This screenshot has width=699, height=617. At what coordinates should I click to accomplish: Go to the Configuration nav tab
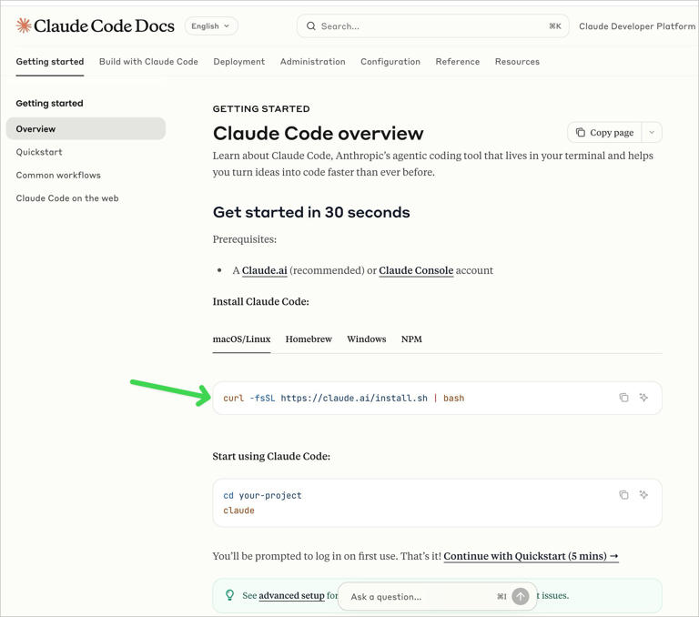tap(390, 62)
